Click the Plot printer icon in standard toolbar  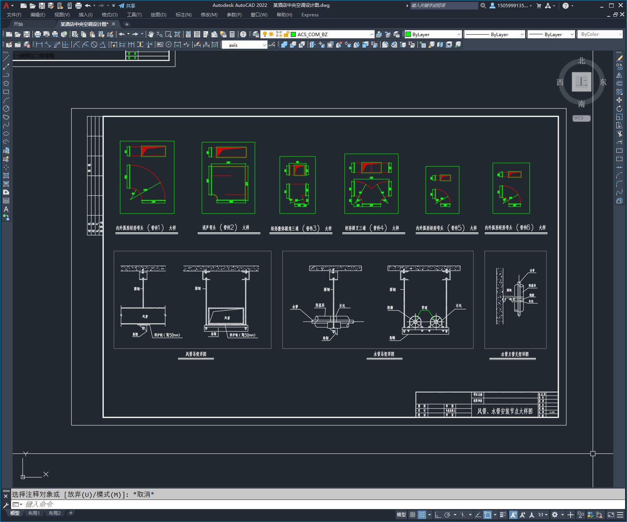[x=38, y=34]
